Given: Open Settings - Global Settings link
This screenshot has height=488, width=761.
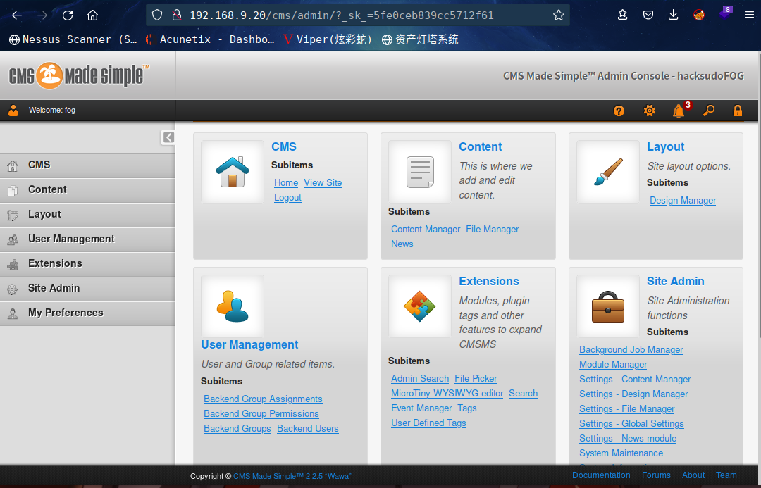Looking at the screenshot, I should click(631, 423).
